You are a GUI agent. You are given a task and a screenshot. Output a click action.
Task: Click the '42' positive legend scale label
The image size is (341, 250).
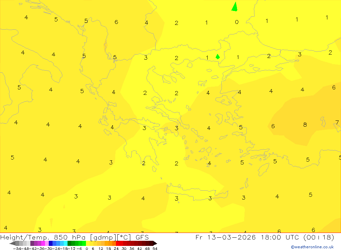tap(139, 249)
